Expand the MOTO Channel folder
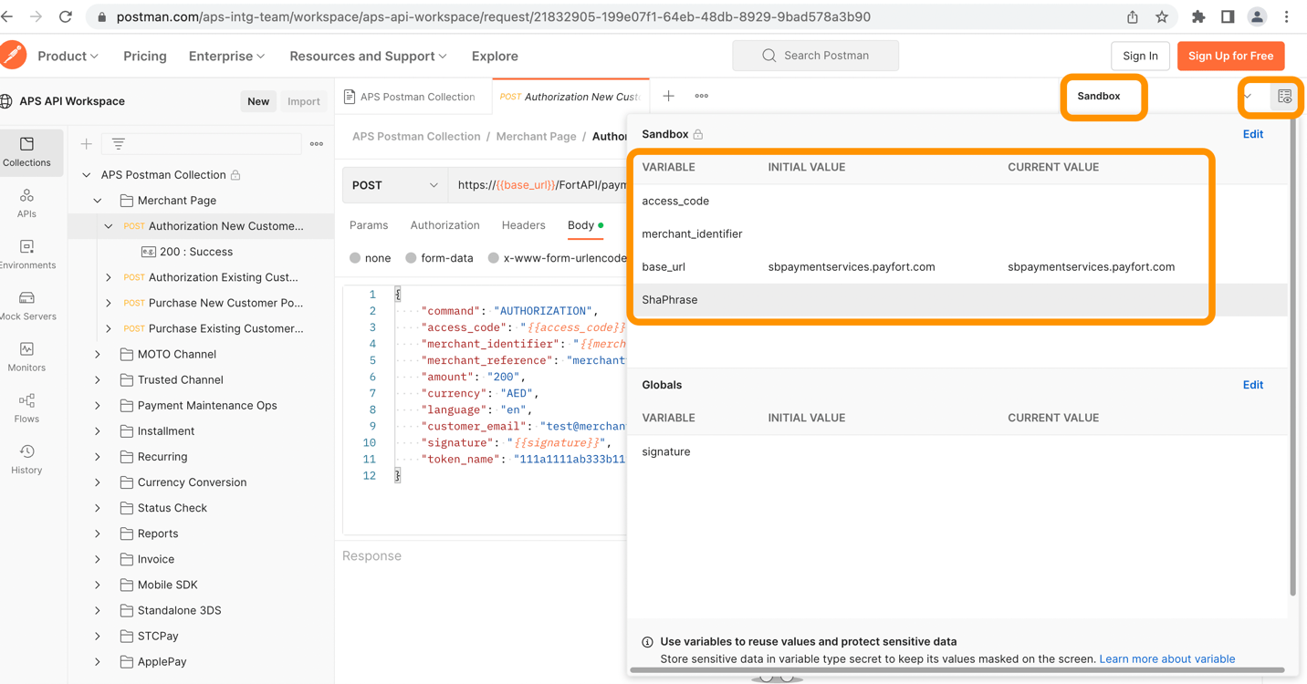This screenshot has width=1307, height=684. coord(98,354)
